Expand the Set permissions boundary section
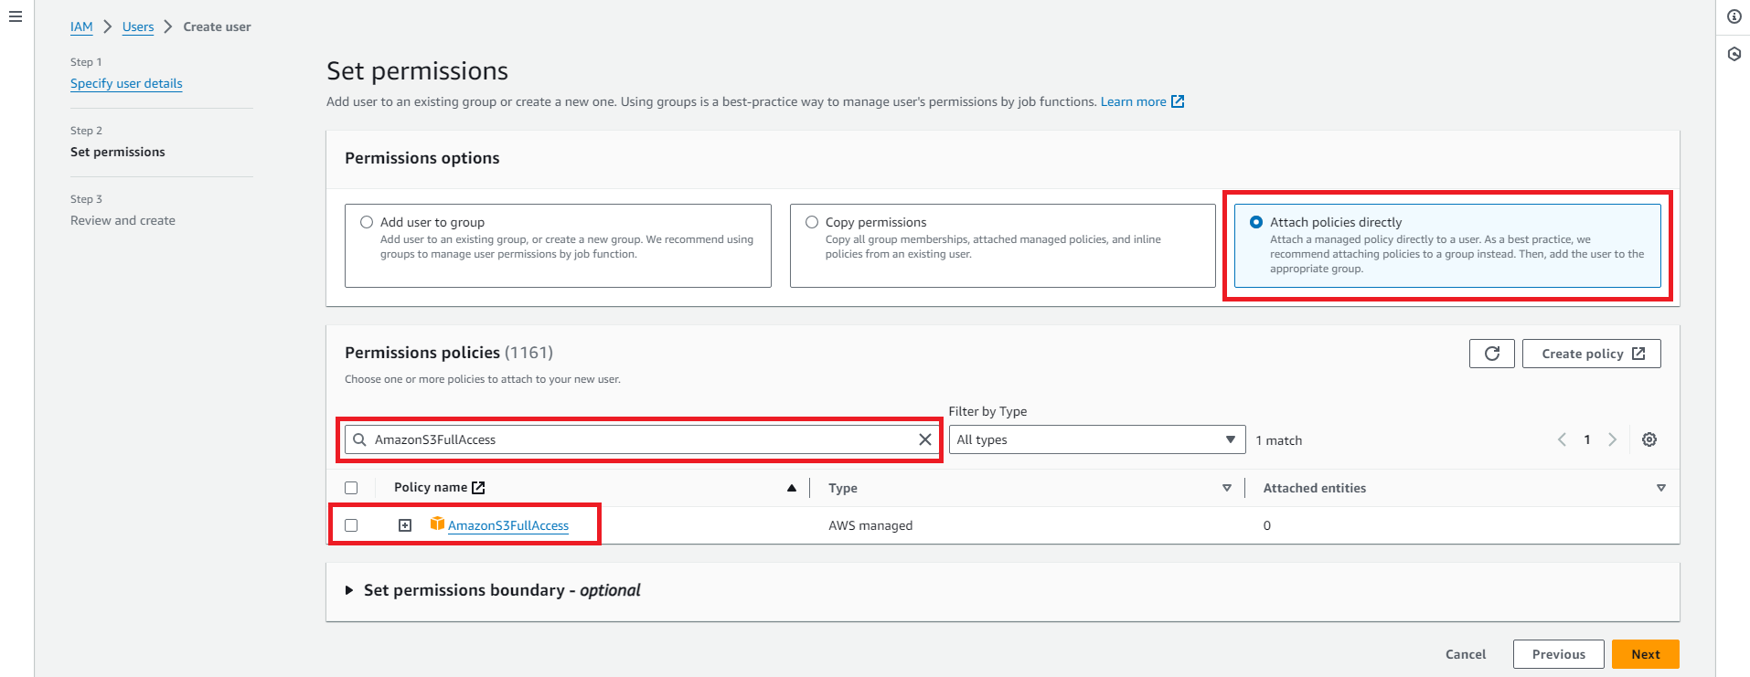This screenshot has height=677, width=1750. coord(349,590)
